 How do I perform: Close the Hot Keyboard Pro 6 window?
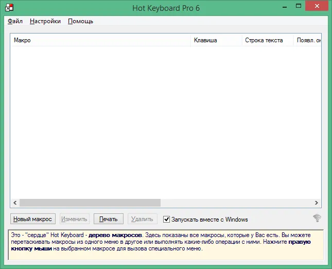317,6
